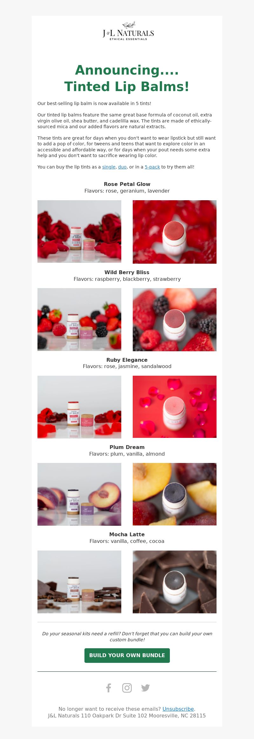Open the Twitter bird icon
This screenshot has height=739, width=254.
[145, 688]
